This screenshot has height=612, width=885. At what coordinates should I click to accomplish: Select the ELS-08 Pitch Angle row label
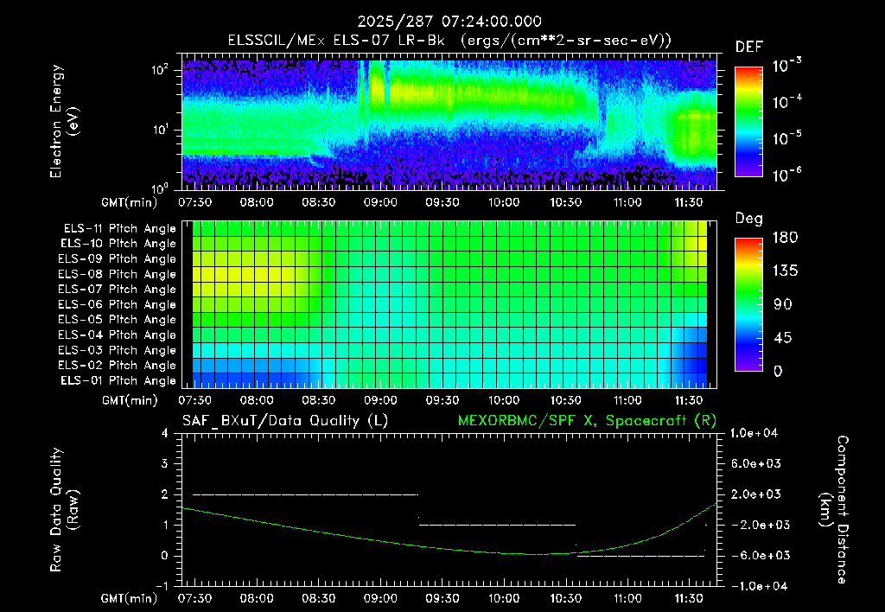click(x=118, y=274)
